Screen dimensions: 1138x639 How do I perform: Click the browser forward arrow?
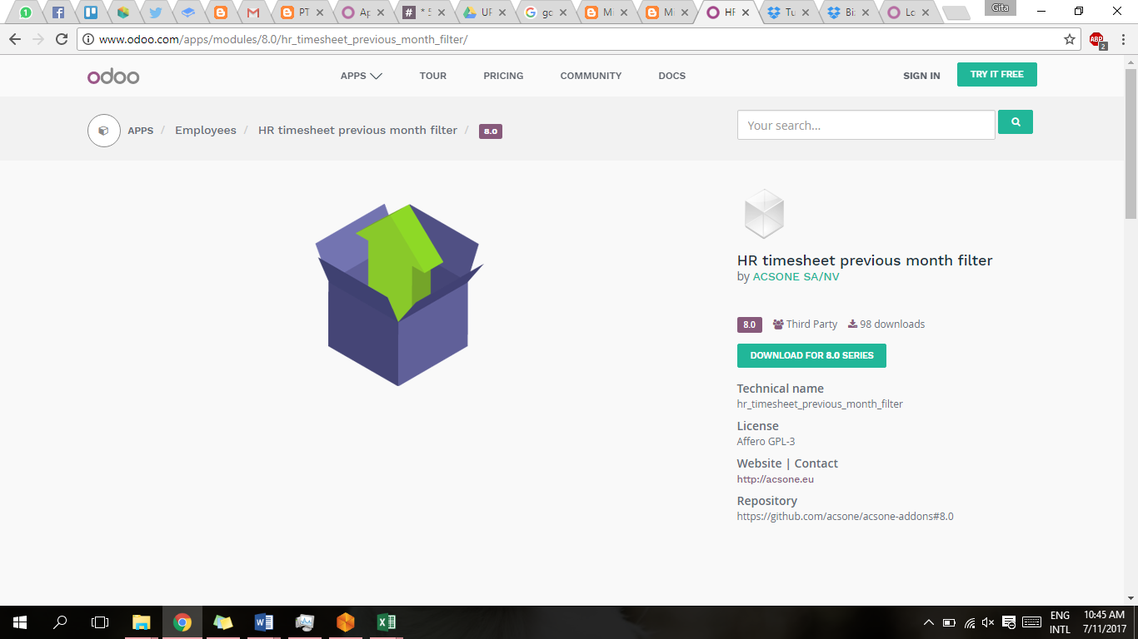point(38,39)
